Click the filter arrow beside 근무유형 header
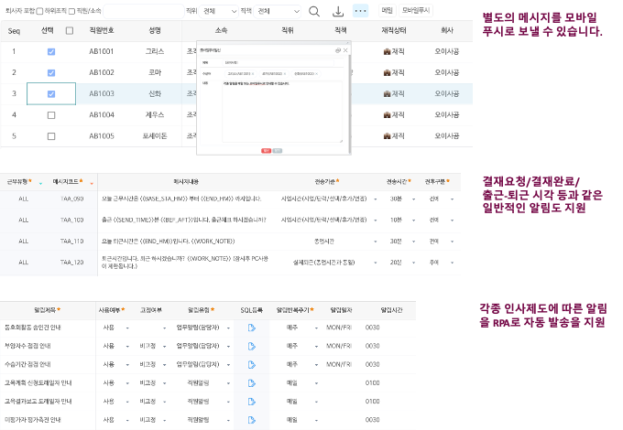The height and width of the screenshot is (430, 623). [40, 183]
